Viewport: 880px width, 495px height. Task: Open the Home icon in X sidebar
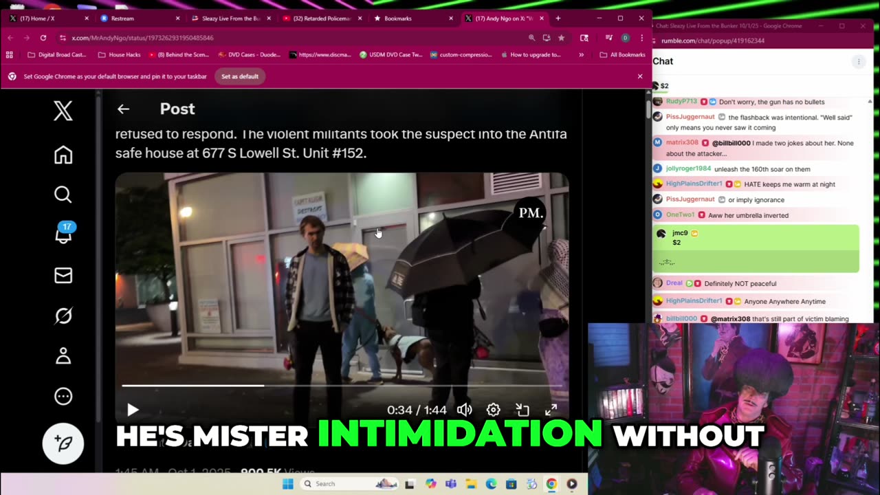[x=63, y=155]
